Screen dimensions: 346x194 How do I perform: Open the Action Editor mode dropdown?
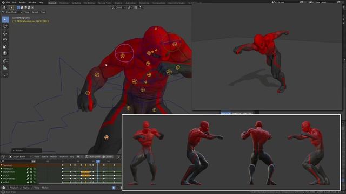pyautogui.click(x=20, y=157)
